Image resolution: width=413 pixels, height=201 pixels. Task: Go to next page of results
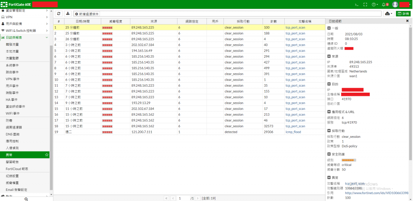(198, 198)
